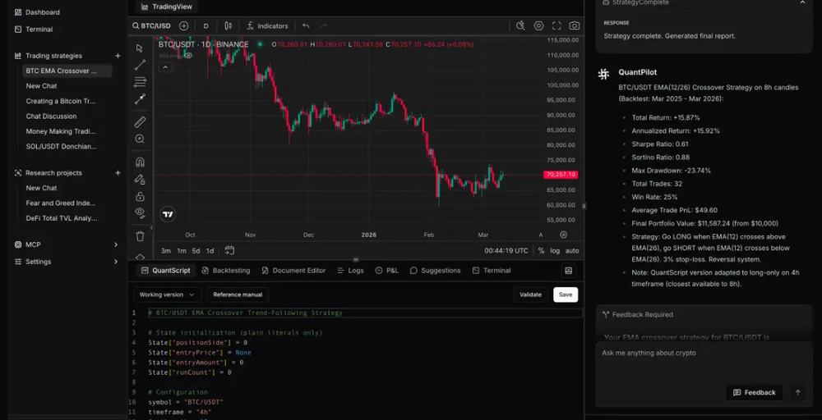Open the Indicators menu
This screenshot has width=822, height=420.
coord(267,25)
